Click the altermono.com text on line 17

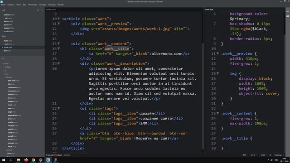(166, 54)
